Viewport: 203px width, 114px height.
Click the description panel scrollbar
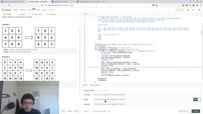point(80,61)
